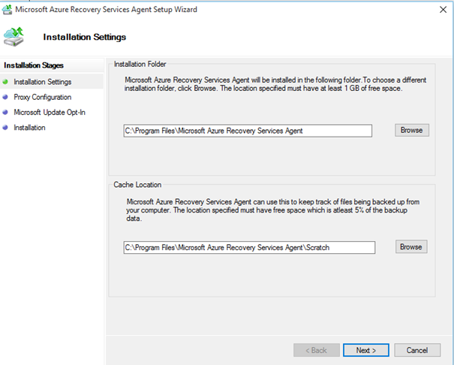Click the Installation Settings page heading

pos(85,37)
